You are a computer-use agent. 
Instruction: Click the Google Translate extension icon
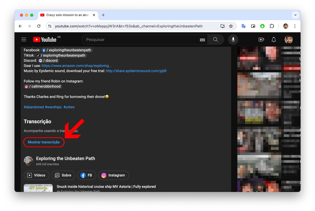[243, 26]
